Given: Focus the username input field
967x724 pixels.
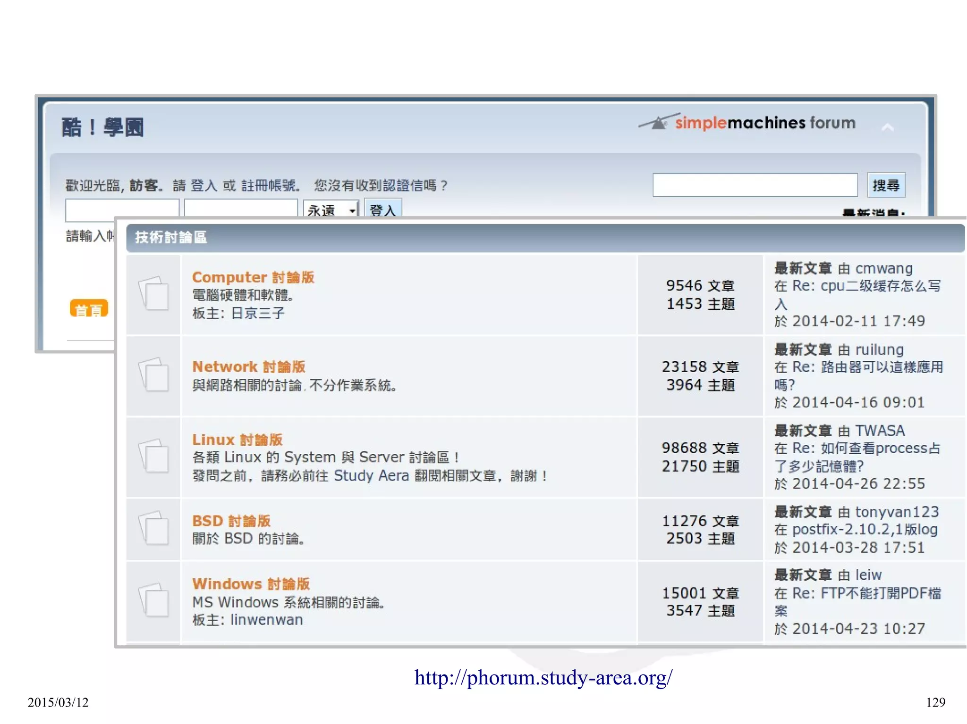Looking at the screenshot, I should click(x=122, y=209).
